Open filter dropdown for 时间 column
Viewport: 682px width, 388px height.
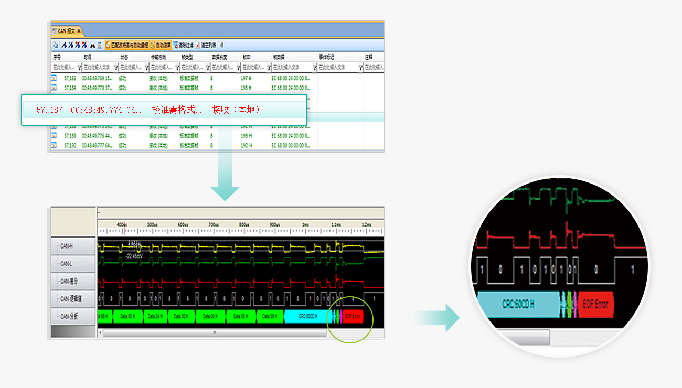[x=115, y=68]
